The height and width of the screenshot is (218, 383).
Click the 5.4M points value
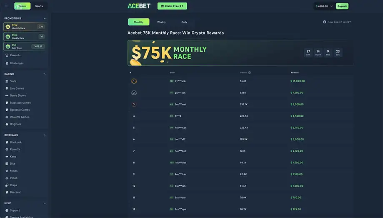pyautogui.click(x=243, y=81)
